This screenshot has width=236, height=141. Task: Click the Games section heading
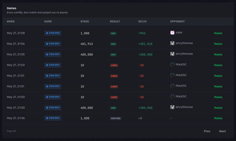[x=11, y=8]
